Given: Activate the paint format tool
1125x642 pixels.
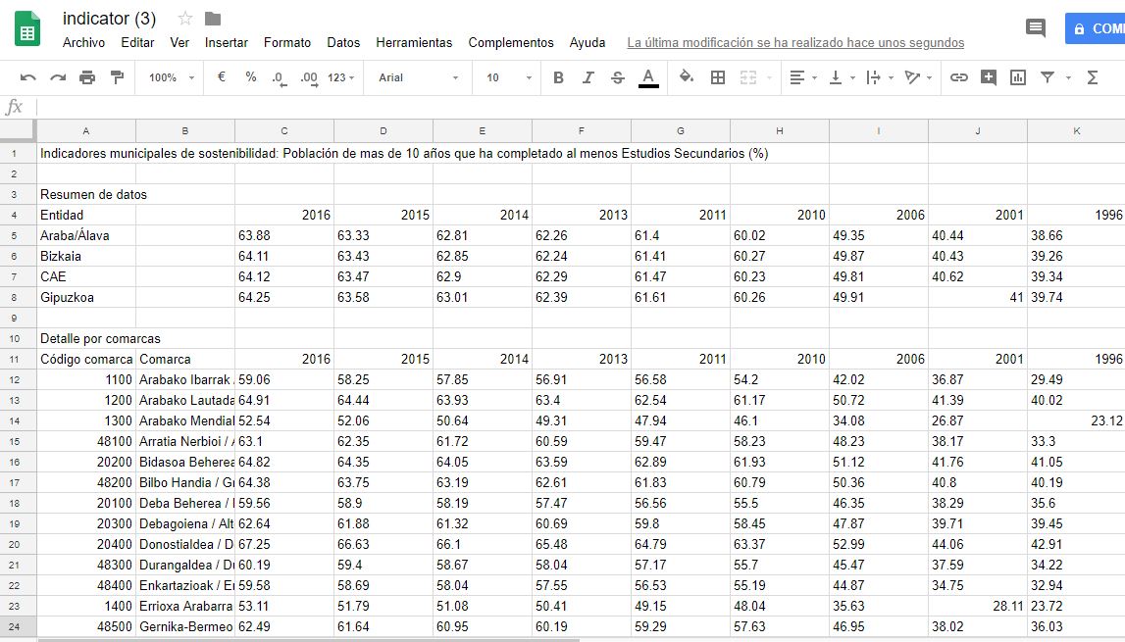Looking at the screenshot, I should pyautogui.click(x=117, y=77).
